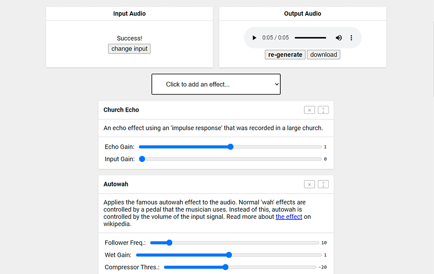Image resolution: width=434 pixels, height=274 pixels.
Task: Click the Echo Gain slider
Action: (x=230, y=147)
